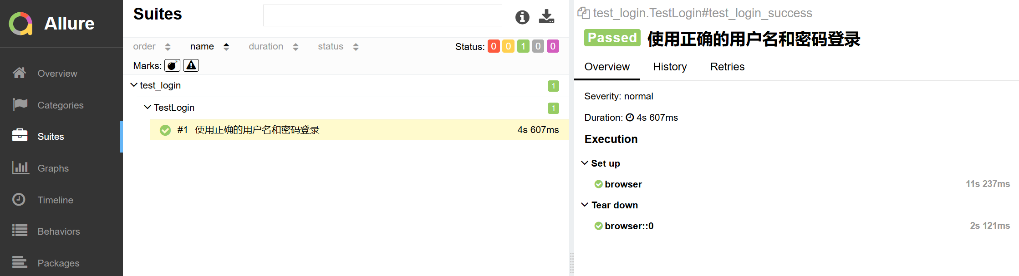Open the suites info icon

point(522,17)
